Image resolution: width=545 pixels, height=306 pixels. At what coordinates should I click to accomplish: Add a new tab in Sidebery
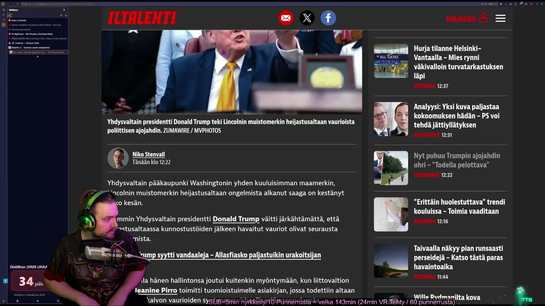coord(37,57)
